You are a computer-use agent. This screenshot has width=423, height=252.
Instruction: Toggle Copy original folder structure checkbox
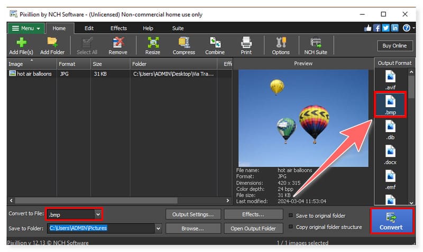click(x=290, y=227)
